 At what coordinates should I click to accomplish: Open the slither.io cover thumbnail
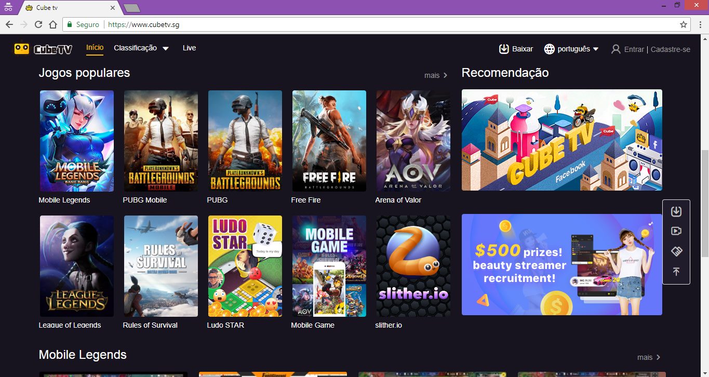coord(413,266)
